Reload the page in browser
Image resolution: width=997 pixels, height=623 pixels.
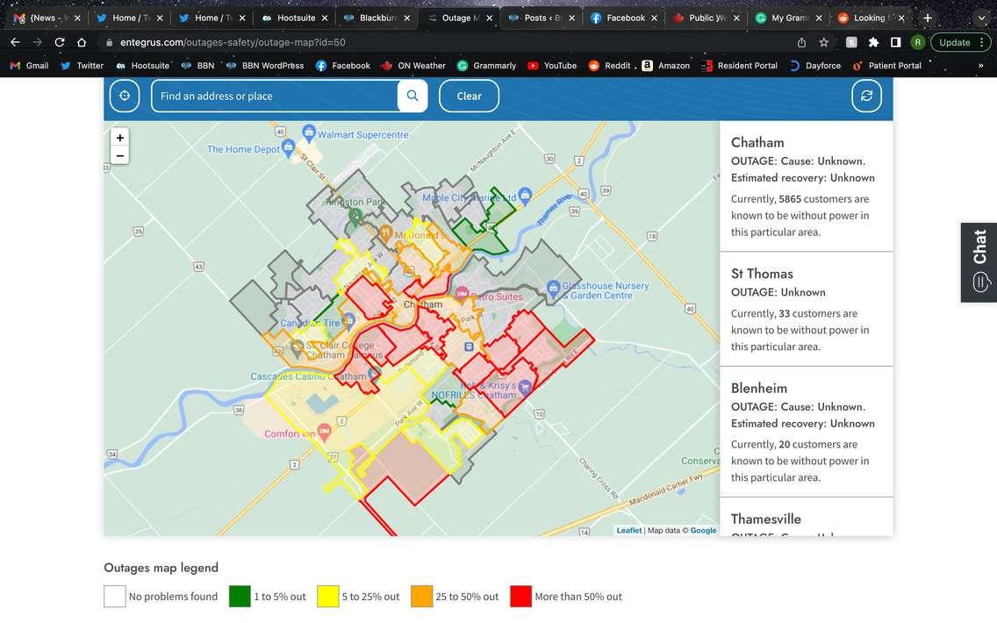point(60,42)
